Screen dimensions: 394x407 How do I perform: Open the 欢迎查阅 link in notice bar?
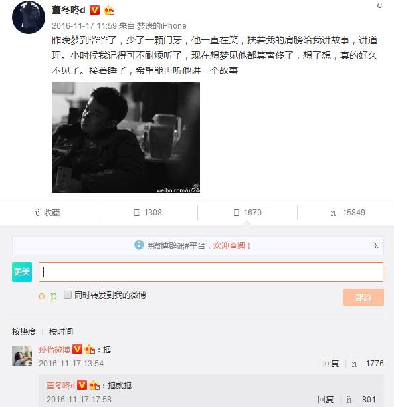click(x=232, y=245)
